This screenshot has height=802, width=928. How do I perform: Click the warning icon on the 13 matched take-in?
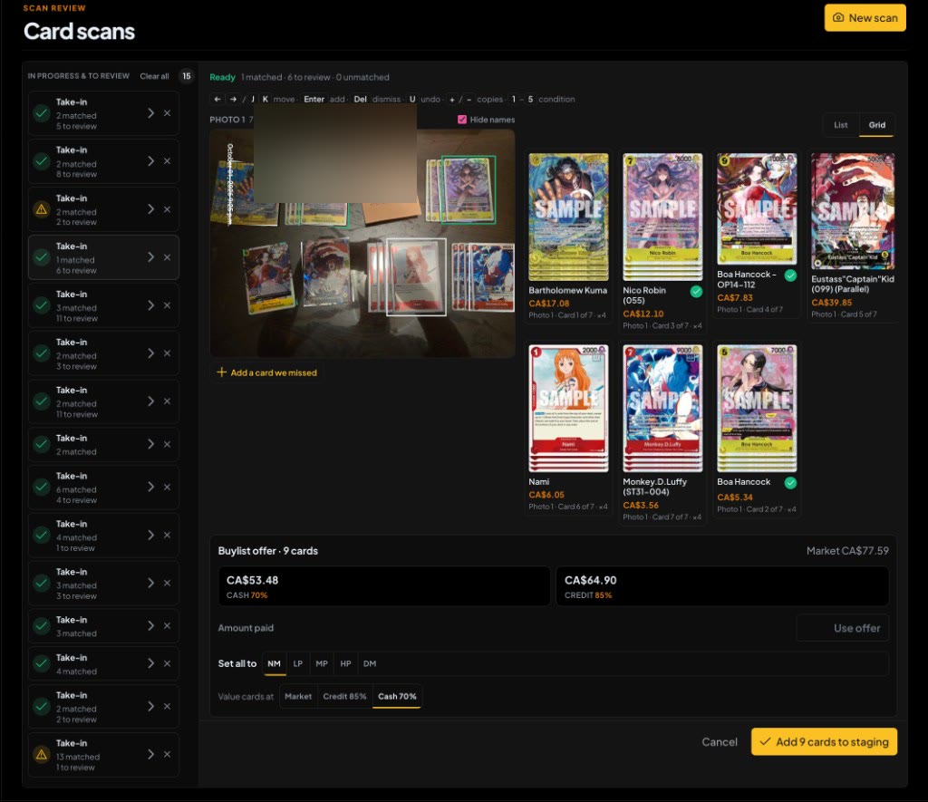(42, 755)
